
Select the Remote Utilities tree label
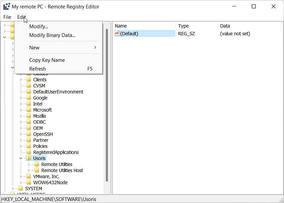57,164
